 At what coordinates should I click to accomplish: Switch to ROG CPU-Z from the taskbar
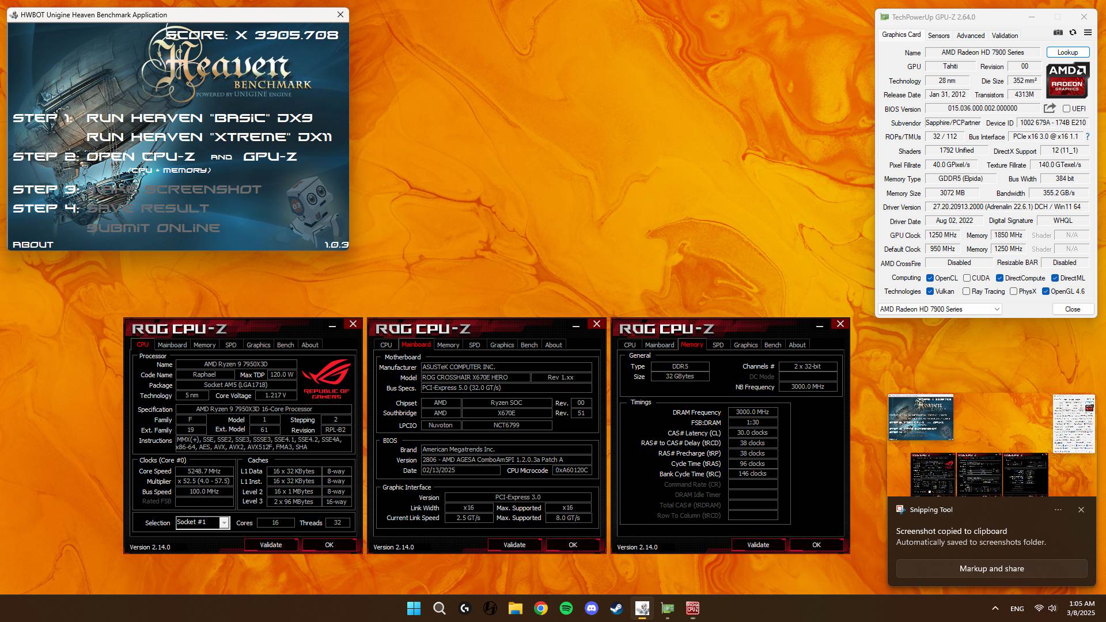point(692,608)
